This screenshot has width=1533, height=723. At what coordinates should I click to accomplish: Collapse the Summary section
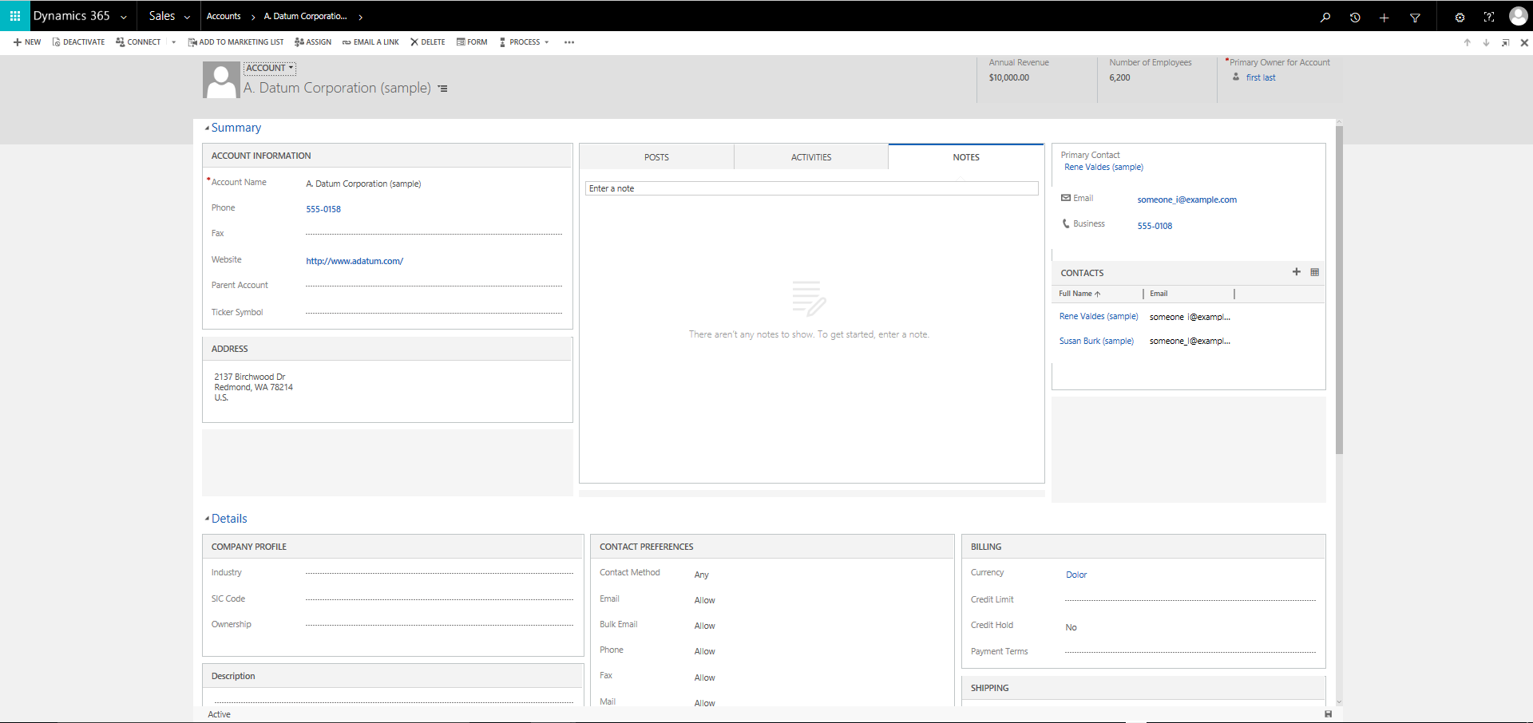(208, 128)
